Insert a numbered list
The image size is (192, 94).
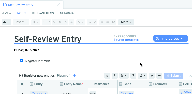tap(108, 22)
